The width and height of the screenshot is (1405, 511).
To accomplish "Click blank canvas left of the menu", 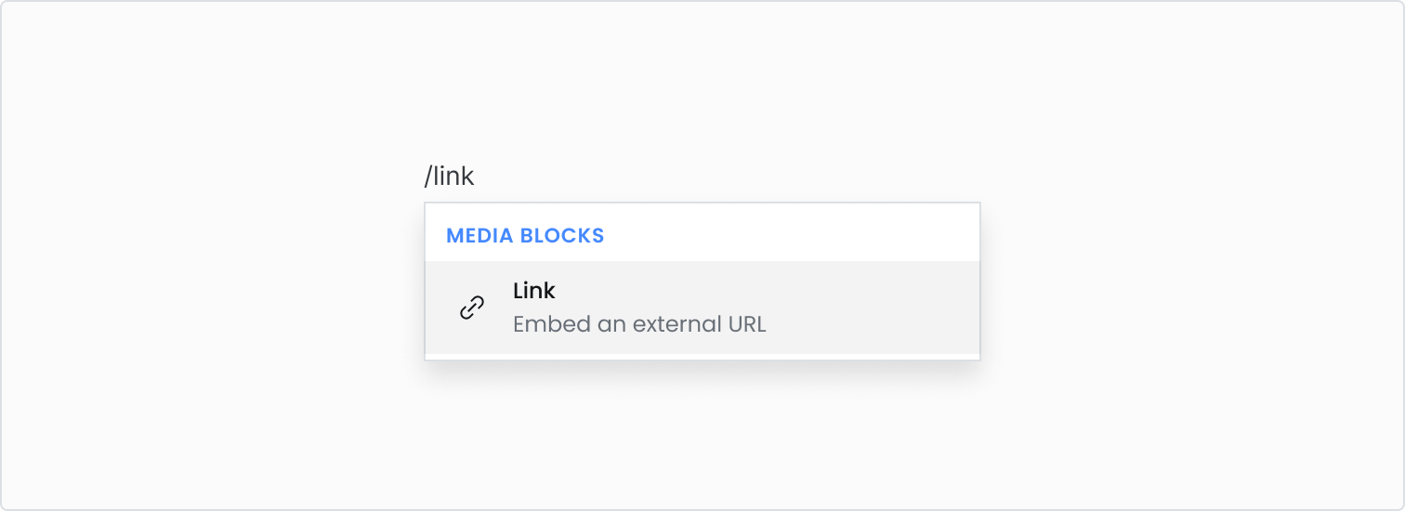I will click(x=214, y=279).
